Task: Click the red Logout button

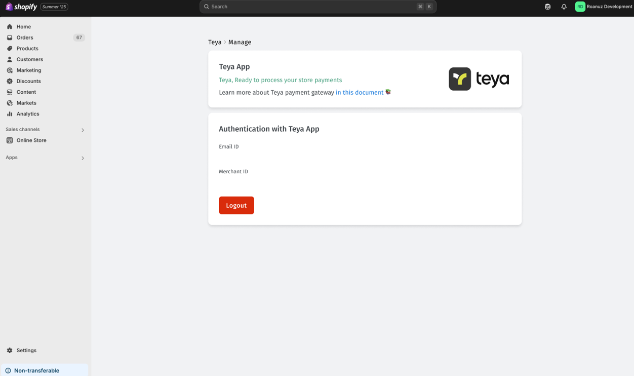Action: pos(236,205)
